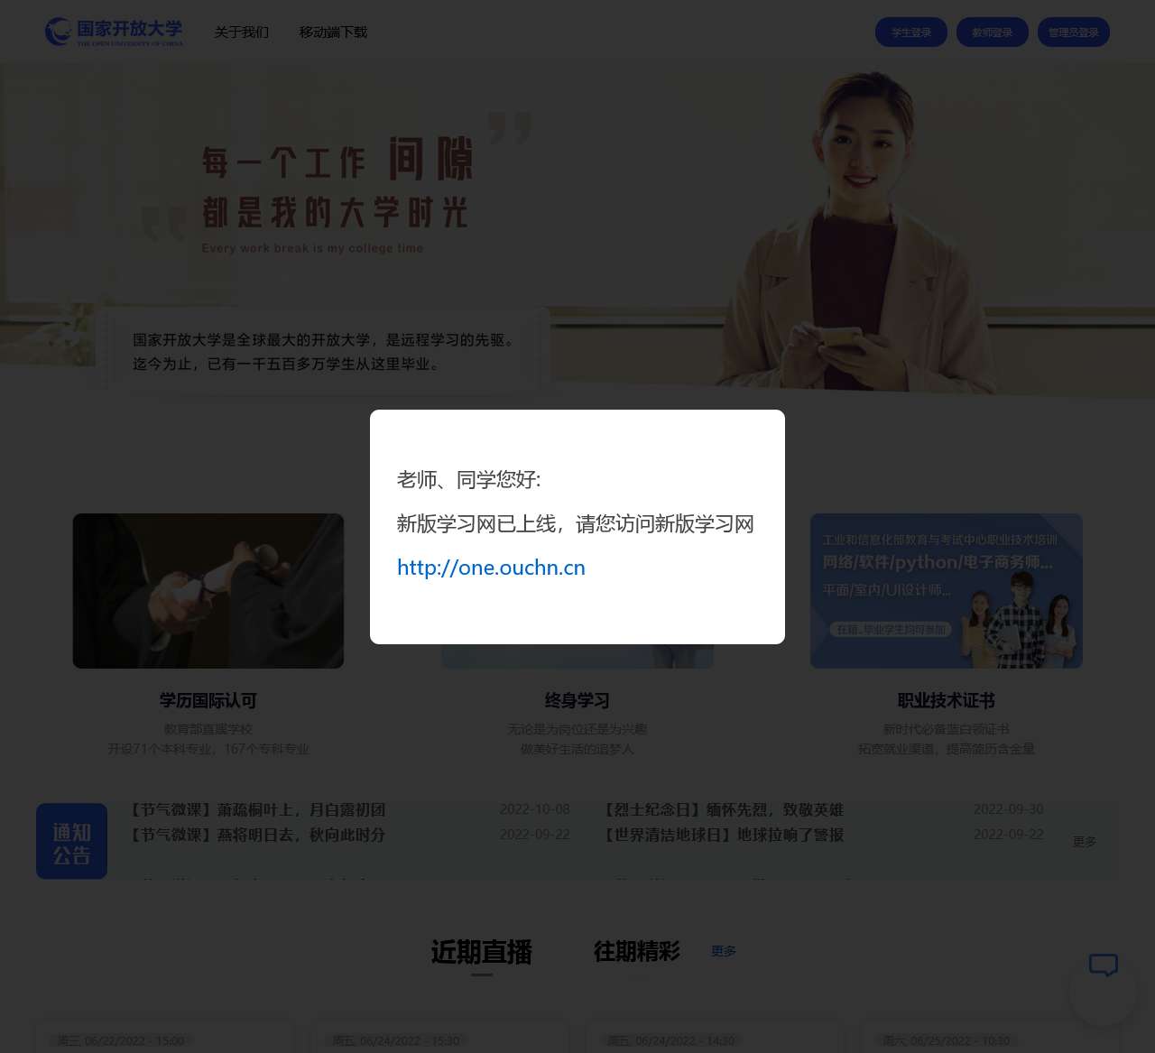Screen dimensions: 1155x1053
Task: Click the live session dated 06/22/2022
Action: click(x=164, y=1038)
